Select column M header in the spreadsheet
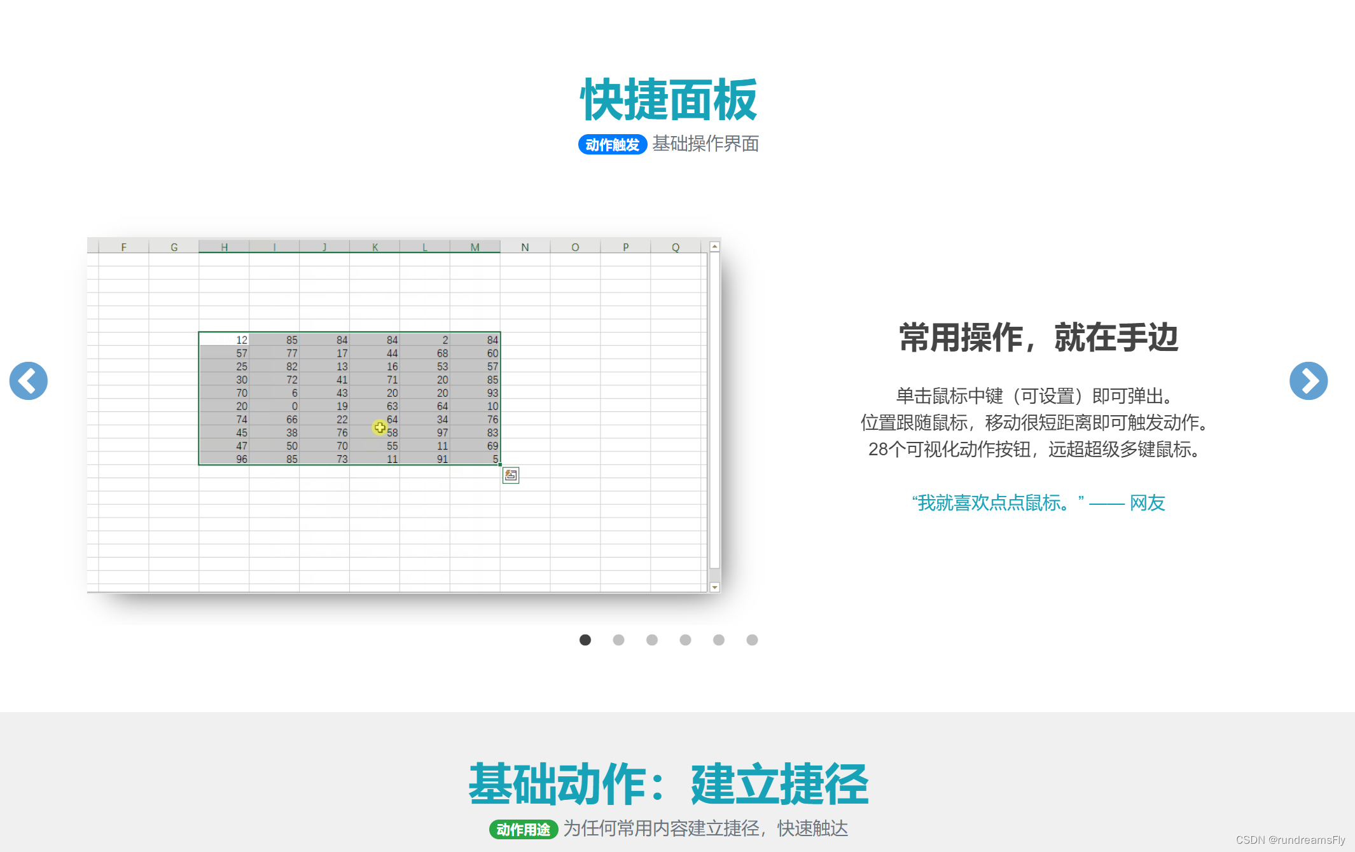The width and height of the screenshot is (1355, 852). [x=475, y=247]
